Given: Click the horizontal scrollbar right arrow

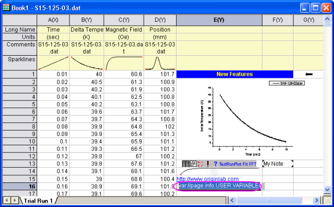Looking at the screenshot, I should [317, 200].
